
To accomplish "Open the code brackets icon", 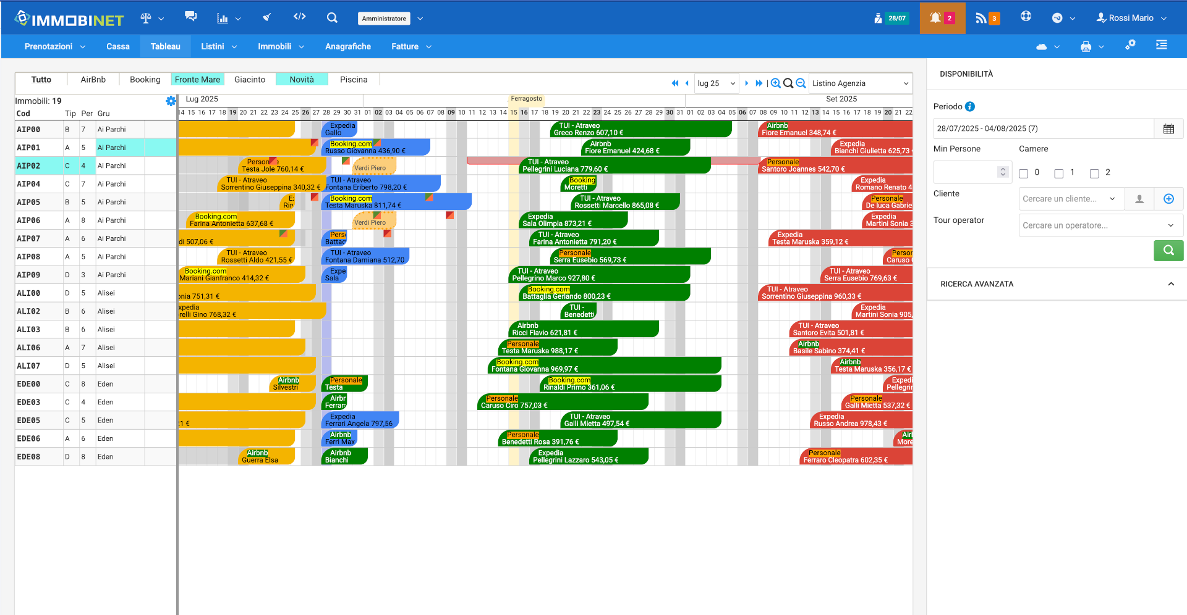I will coord(300,17).
